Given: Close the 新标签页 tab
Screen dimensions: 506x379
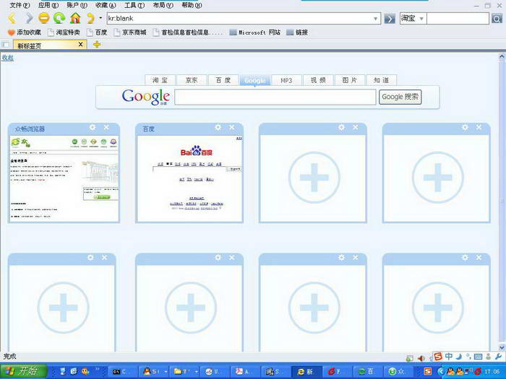Looking at the screenshot, I should point(81,45).
